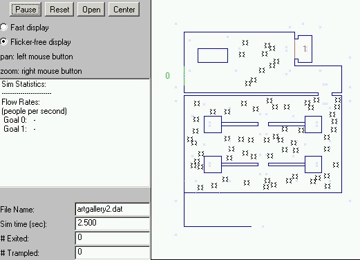Click the 'pan: left mouse button' hint
This screenshot has height=260, width=360.
coord(37,57)
